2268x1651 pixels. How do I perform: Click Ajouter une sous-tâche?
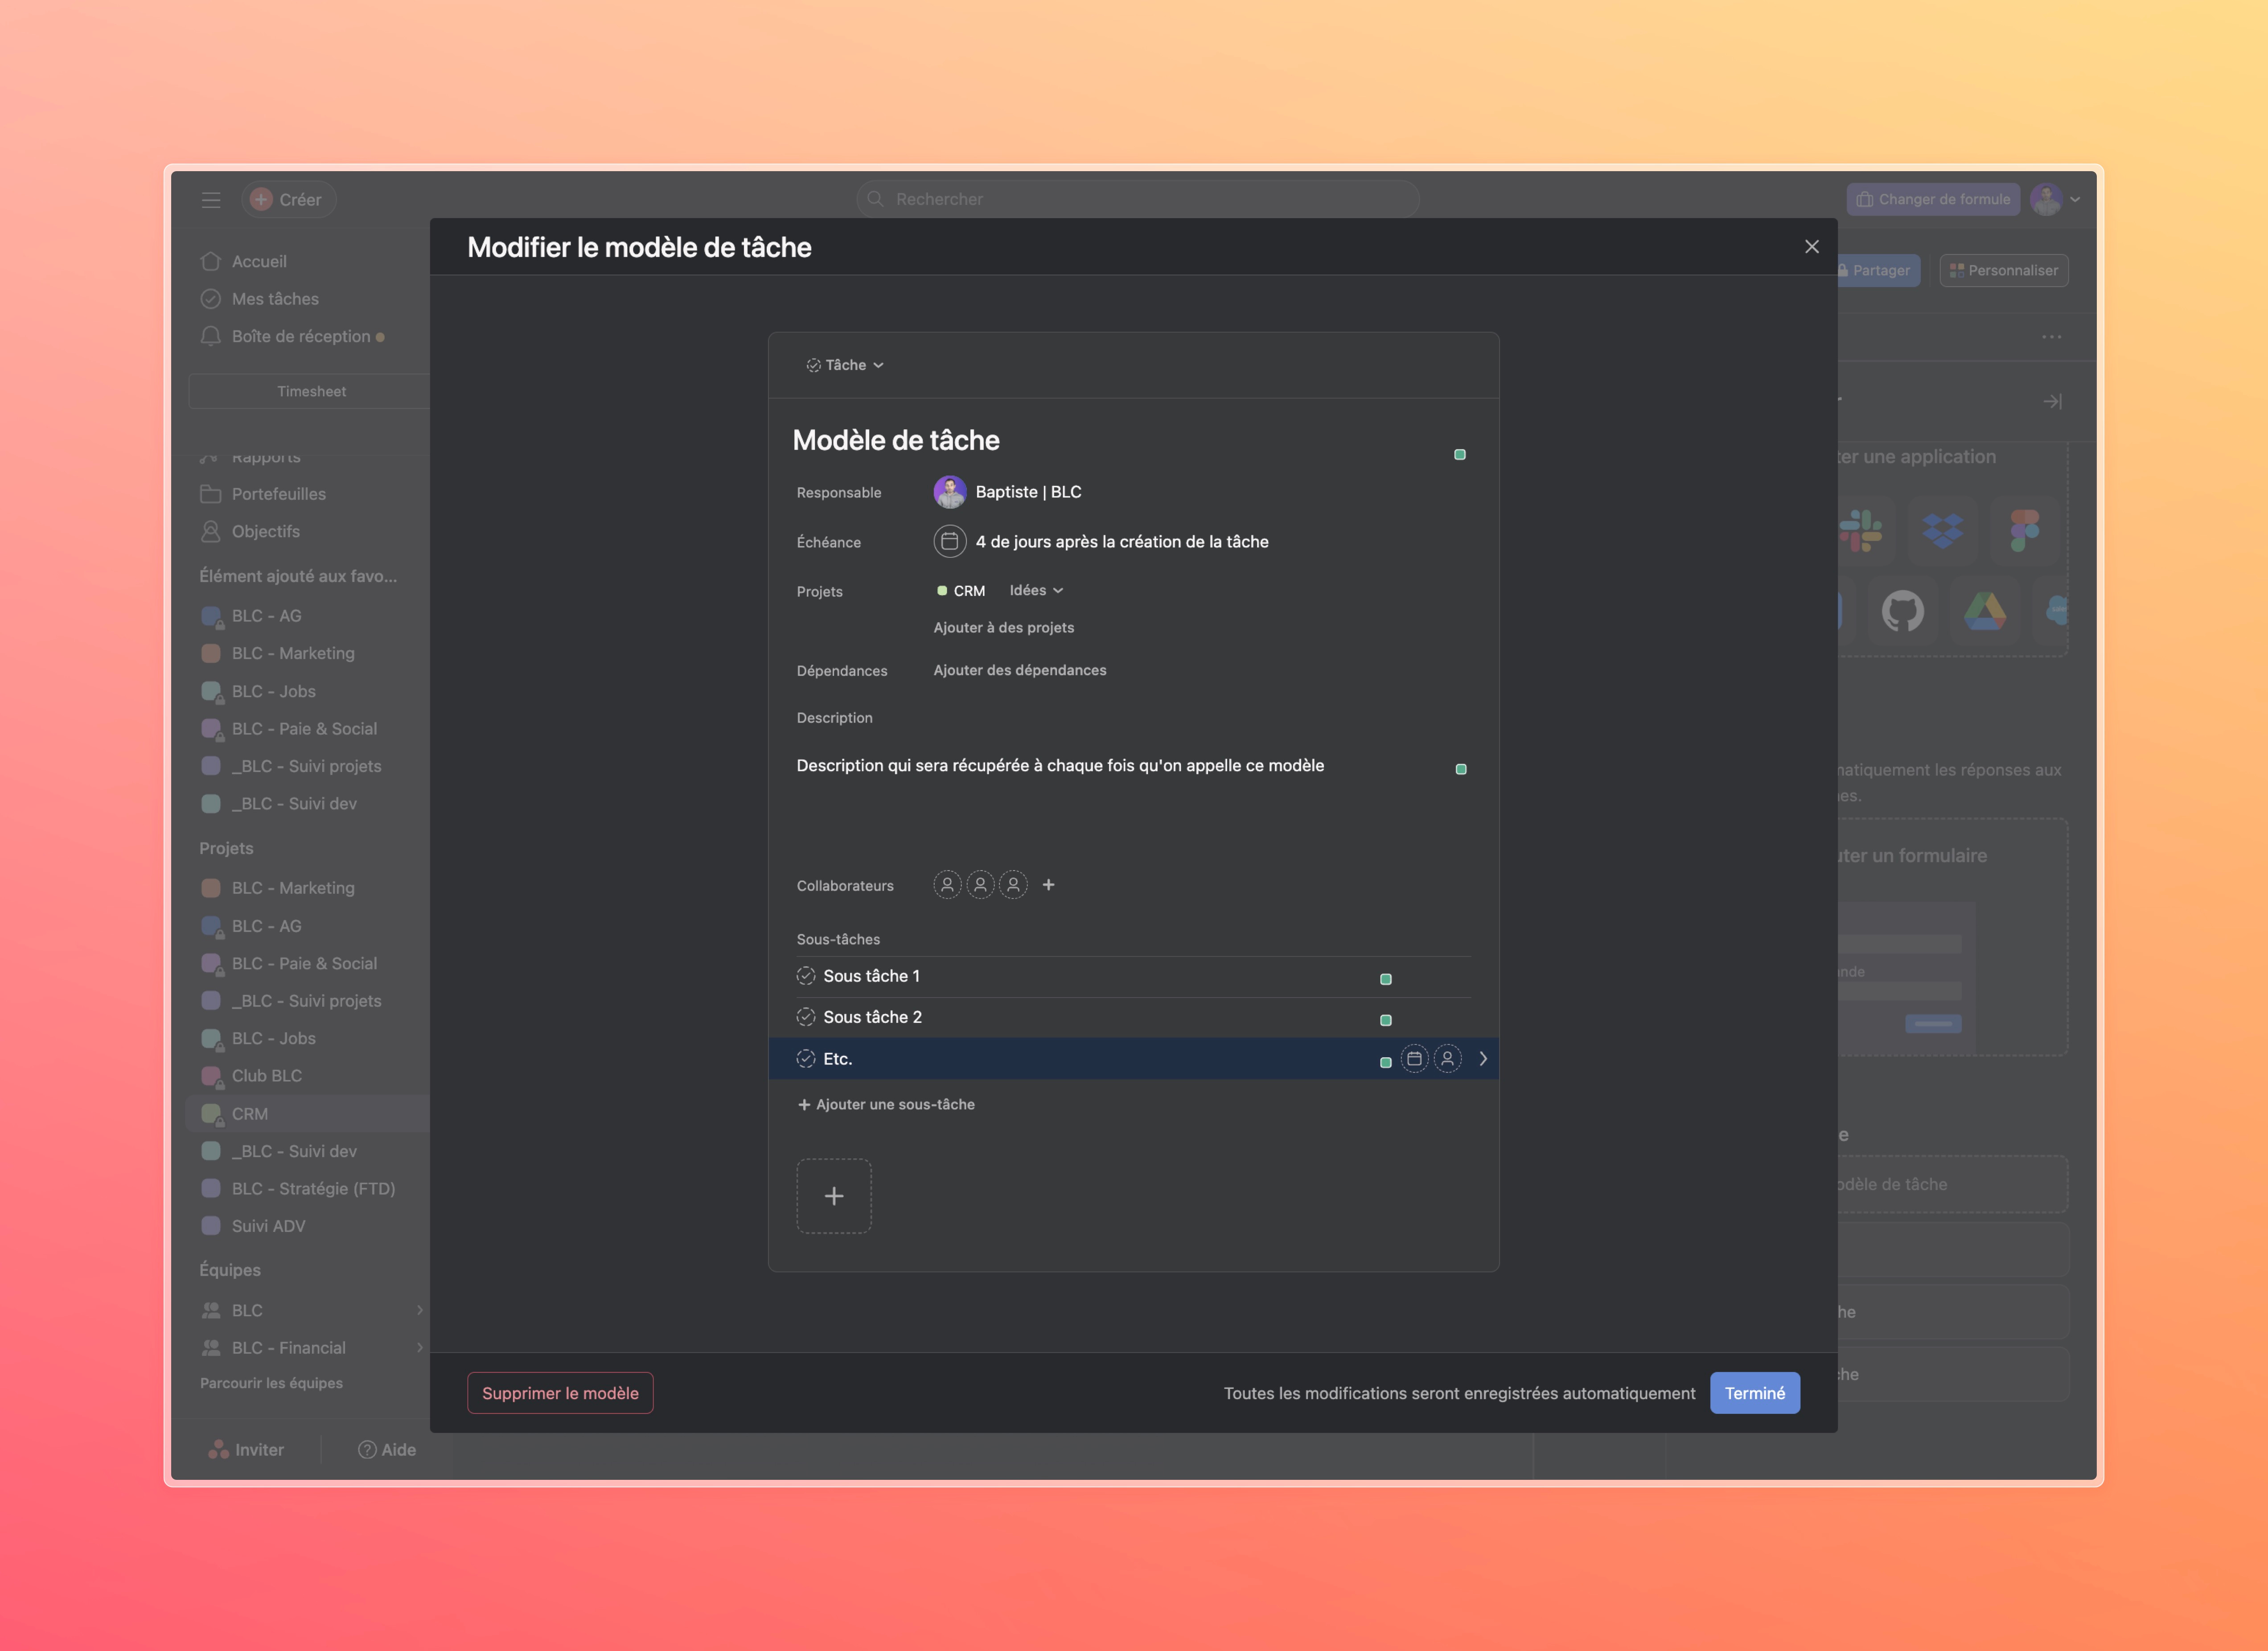(886, 1104)
